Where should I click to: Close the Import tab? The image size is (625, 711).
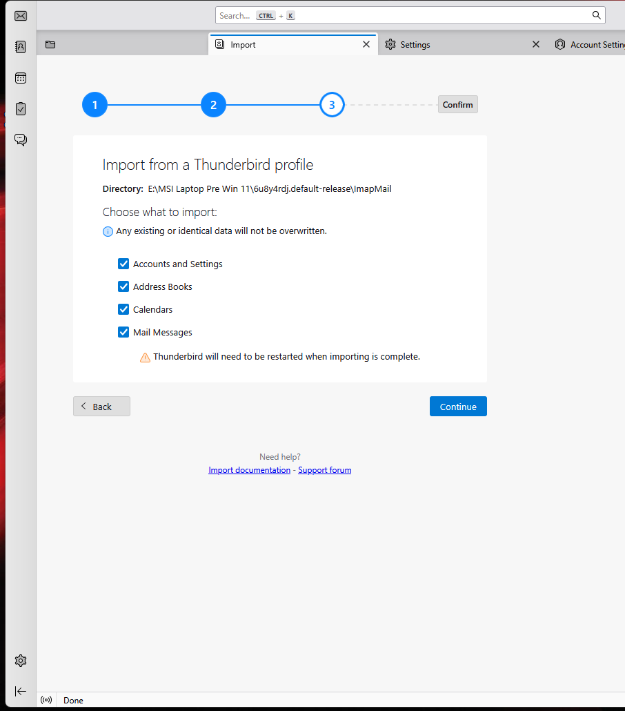(x=366, y=44)
